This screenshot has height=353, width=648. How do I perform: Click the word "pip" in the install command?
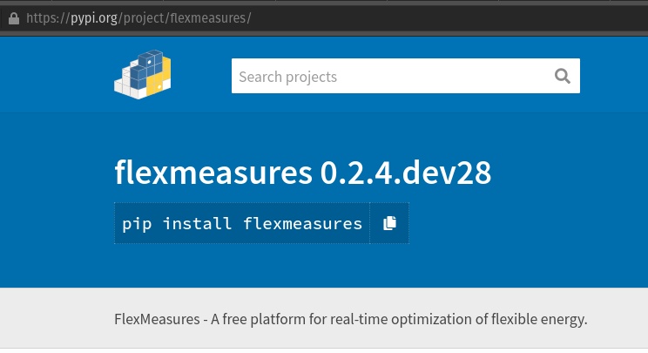tap(137, 224)
